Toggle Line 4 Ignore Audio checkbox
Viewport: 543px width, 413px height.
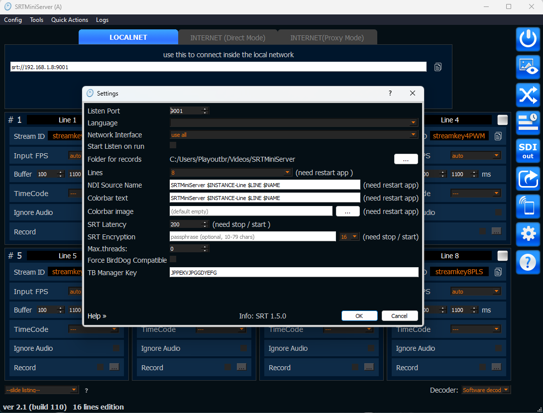pos(498,212)
